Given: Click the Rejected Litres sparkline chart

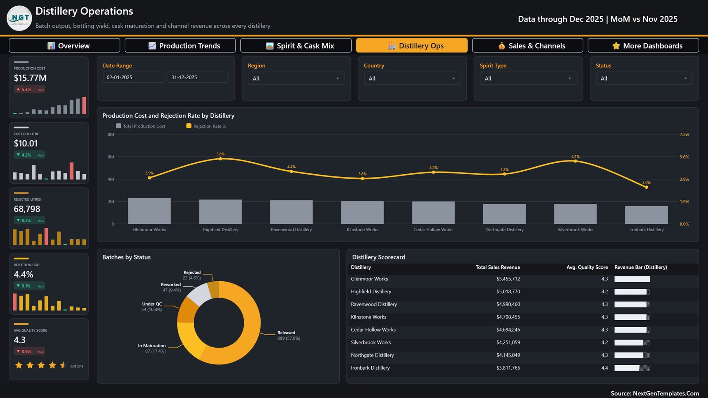Looking at the screenshot, I should 49,237.
